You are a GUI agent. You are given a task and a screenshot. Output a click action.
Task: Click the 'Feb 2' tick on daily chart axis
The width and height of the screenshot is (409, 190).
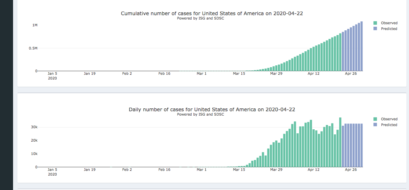[x=127, y=170]
